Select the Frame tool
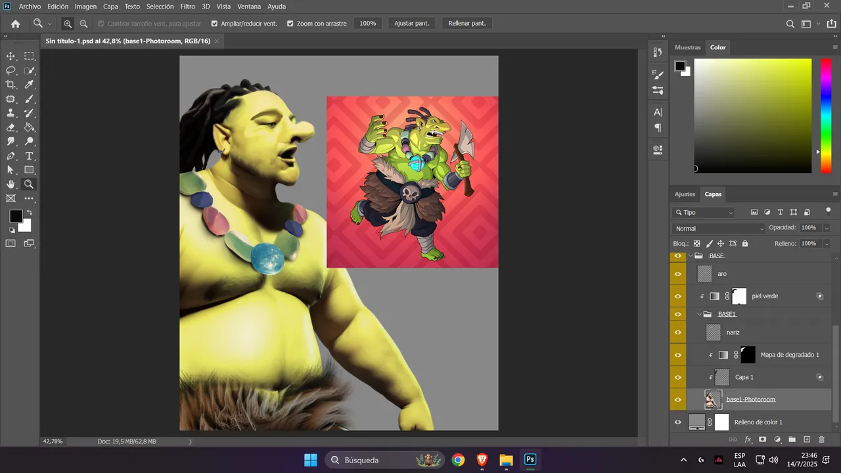 pos(11,198)
